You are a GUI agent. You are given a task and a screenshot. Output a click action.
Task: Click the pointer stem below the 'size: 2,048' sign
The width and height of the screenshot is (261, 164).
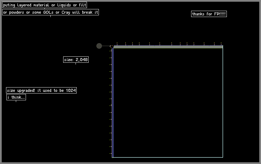pyautogui.click(x=76, y=64)
